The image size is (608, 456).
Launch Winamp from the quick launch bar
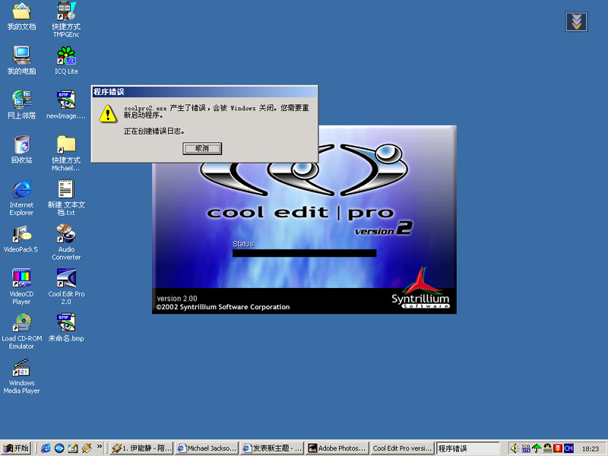click(87, 448)
